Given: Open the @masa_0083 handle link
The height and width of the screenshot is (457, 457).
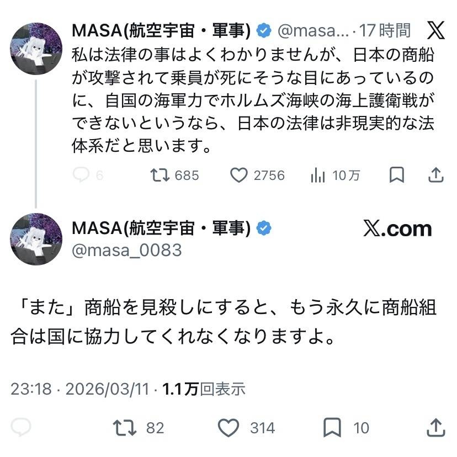Looking at the screenshot, I should tap(127, 251).
